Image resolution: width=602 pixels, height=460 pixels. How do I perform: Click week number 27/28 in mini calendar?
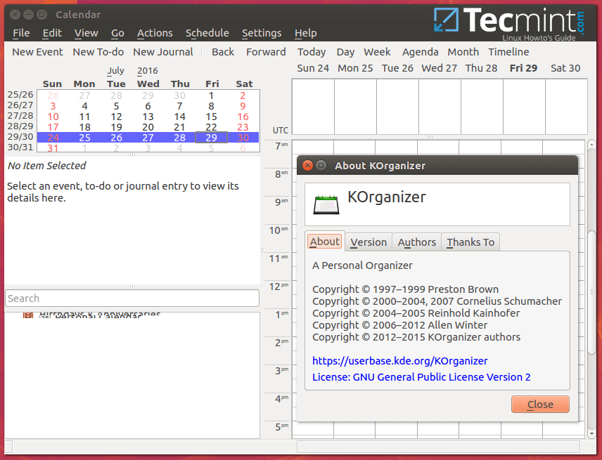[20, 116]
